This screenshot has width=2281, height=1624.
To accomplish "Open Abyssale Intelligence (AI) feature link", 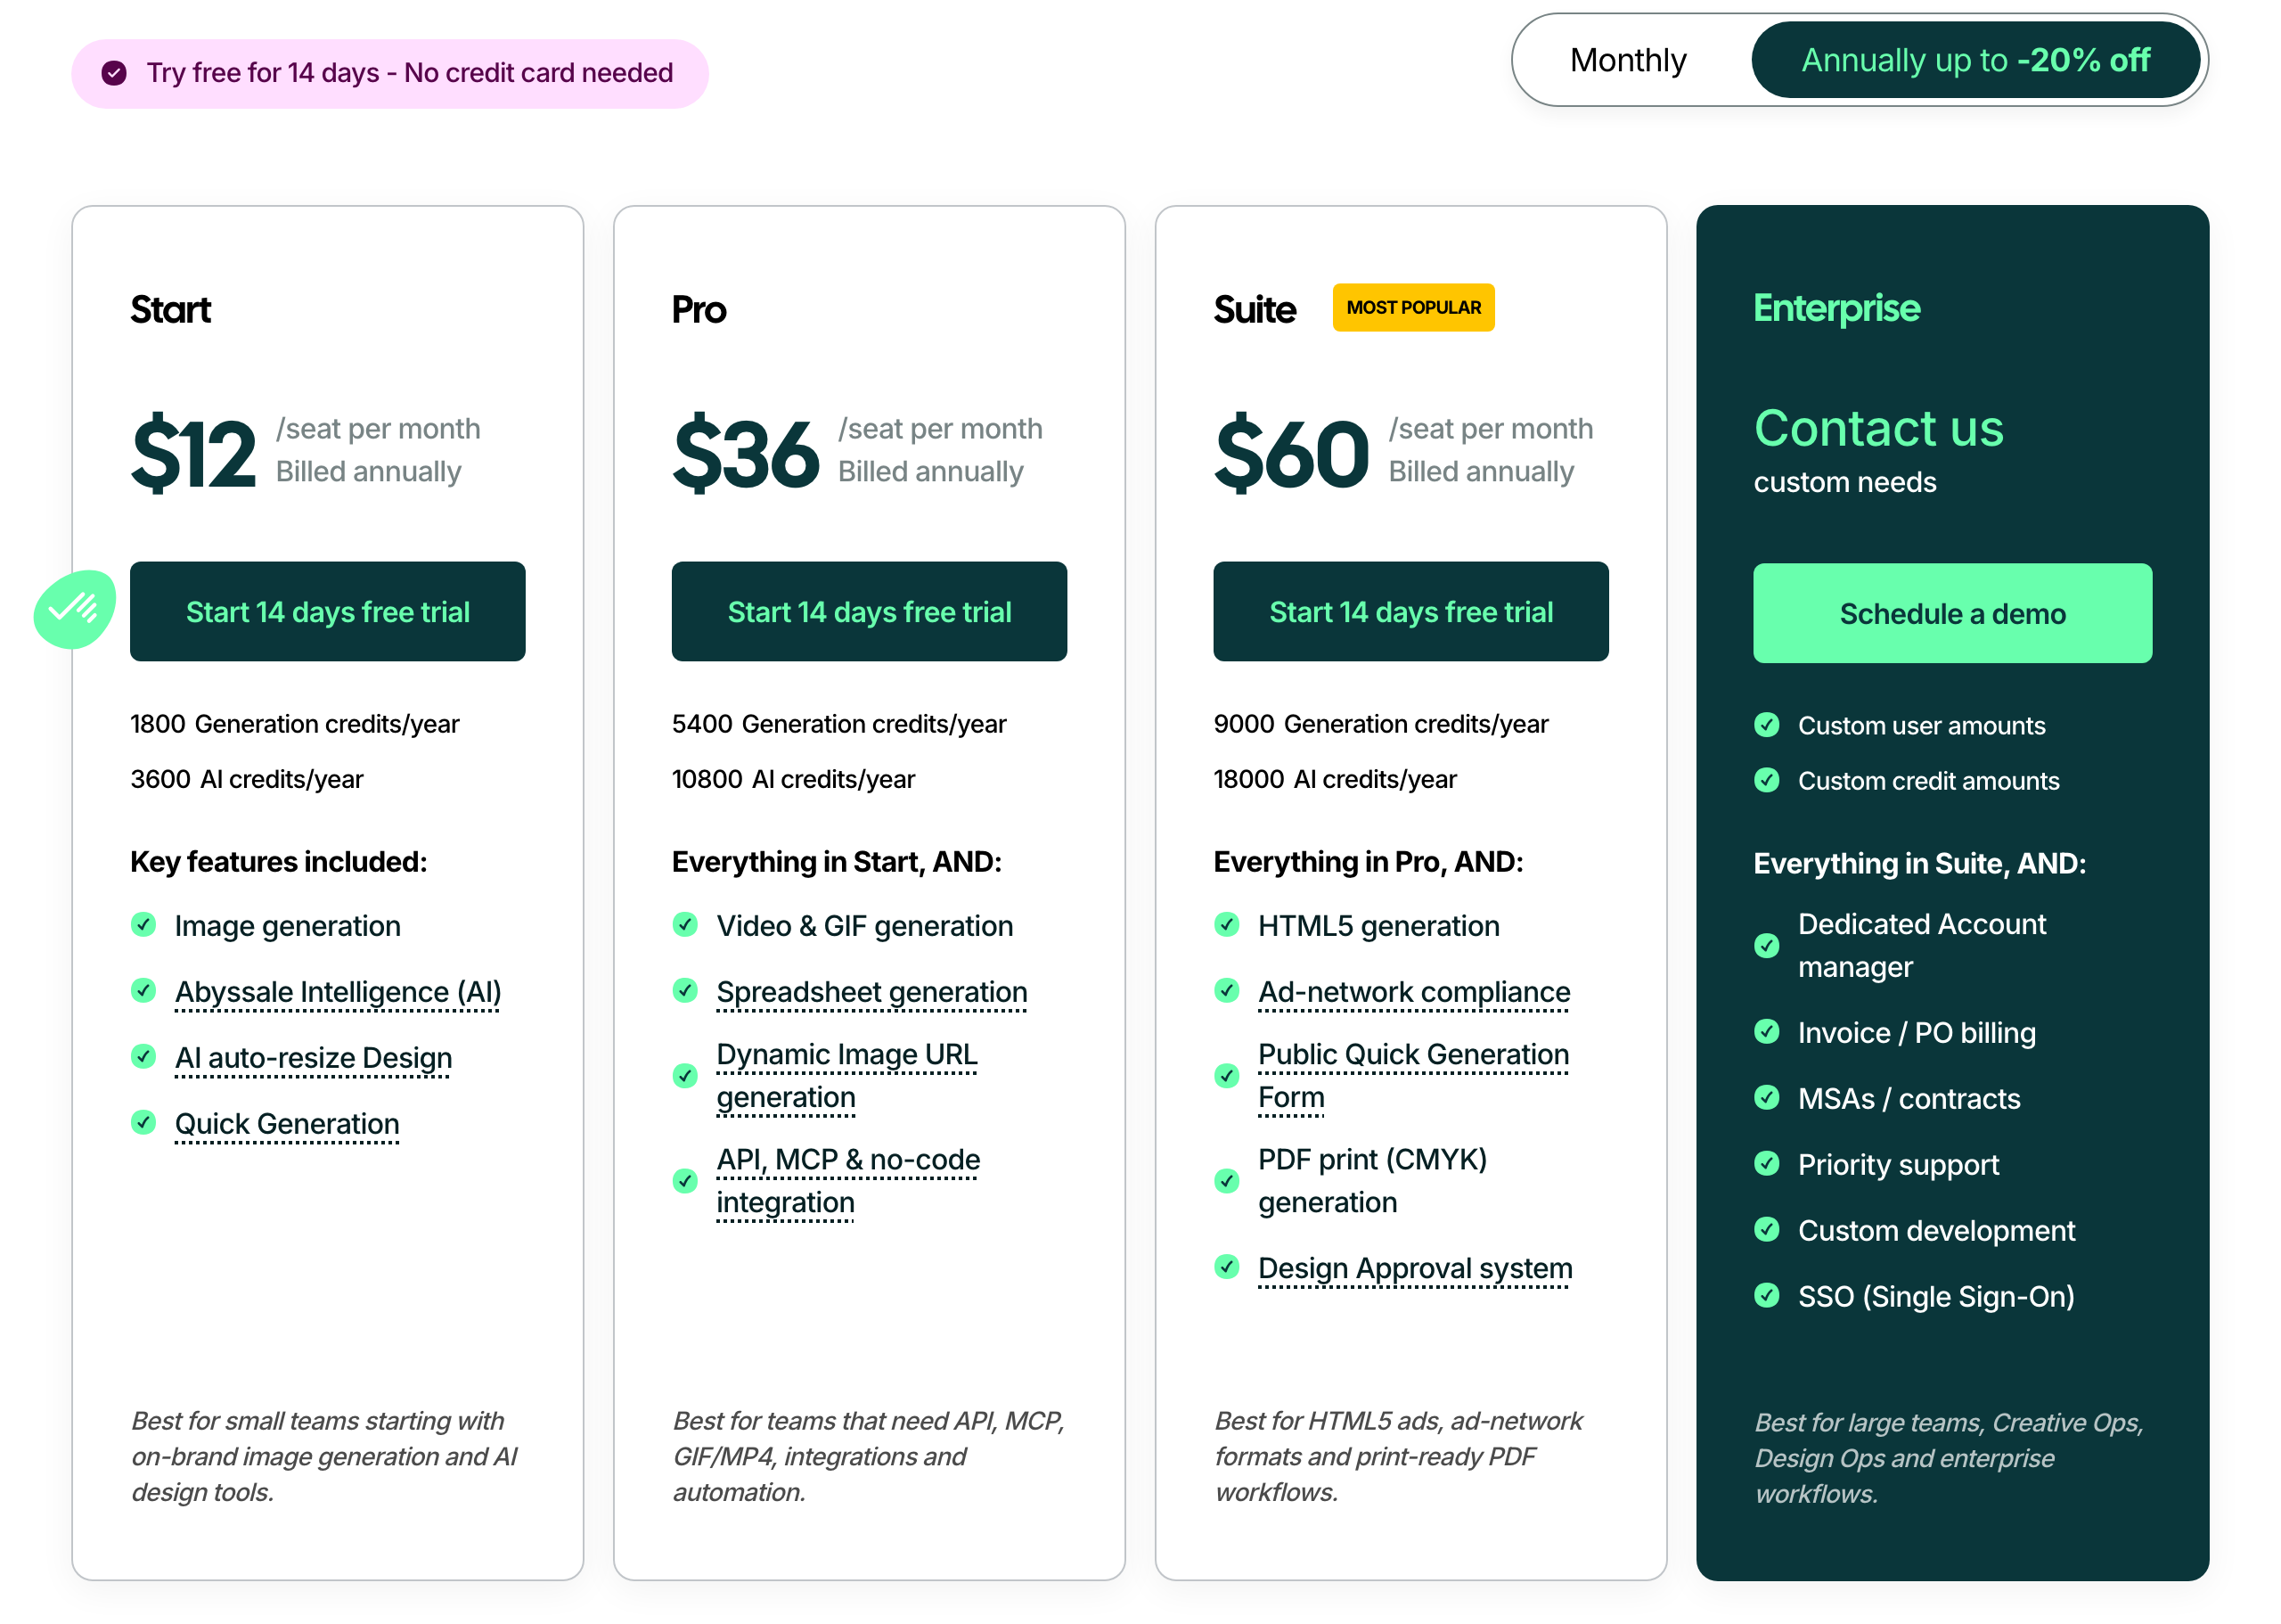I will 338,992.
